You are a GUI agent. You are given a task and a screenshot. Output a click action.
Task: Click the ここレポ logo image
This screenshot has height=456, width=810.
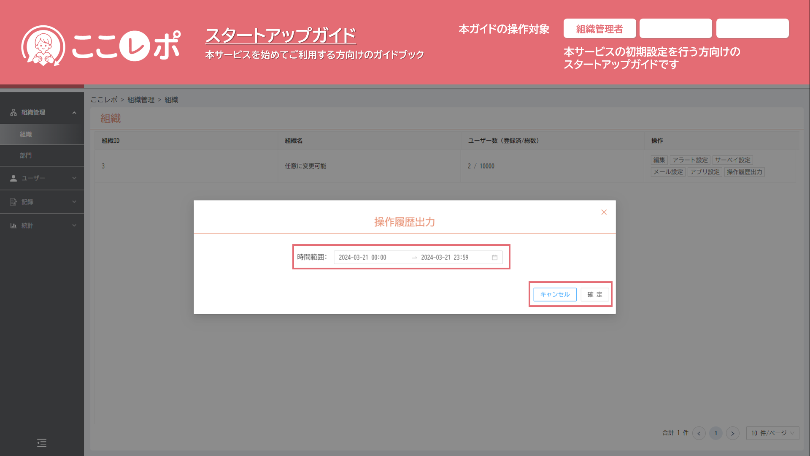tap(100, 46)
